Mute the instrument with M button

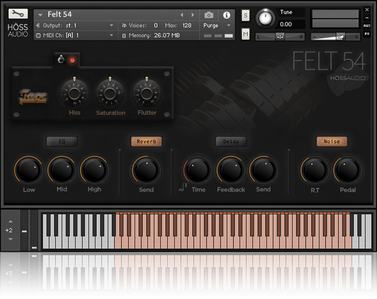[x=246, y=34]
